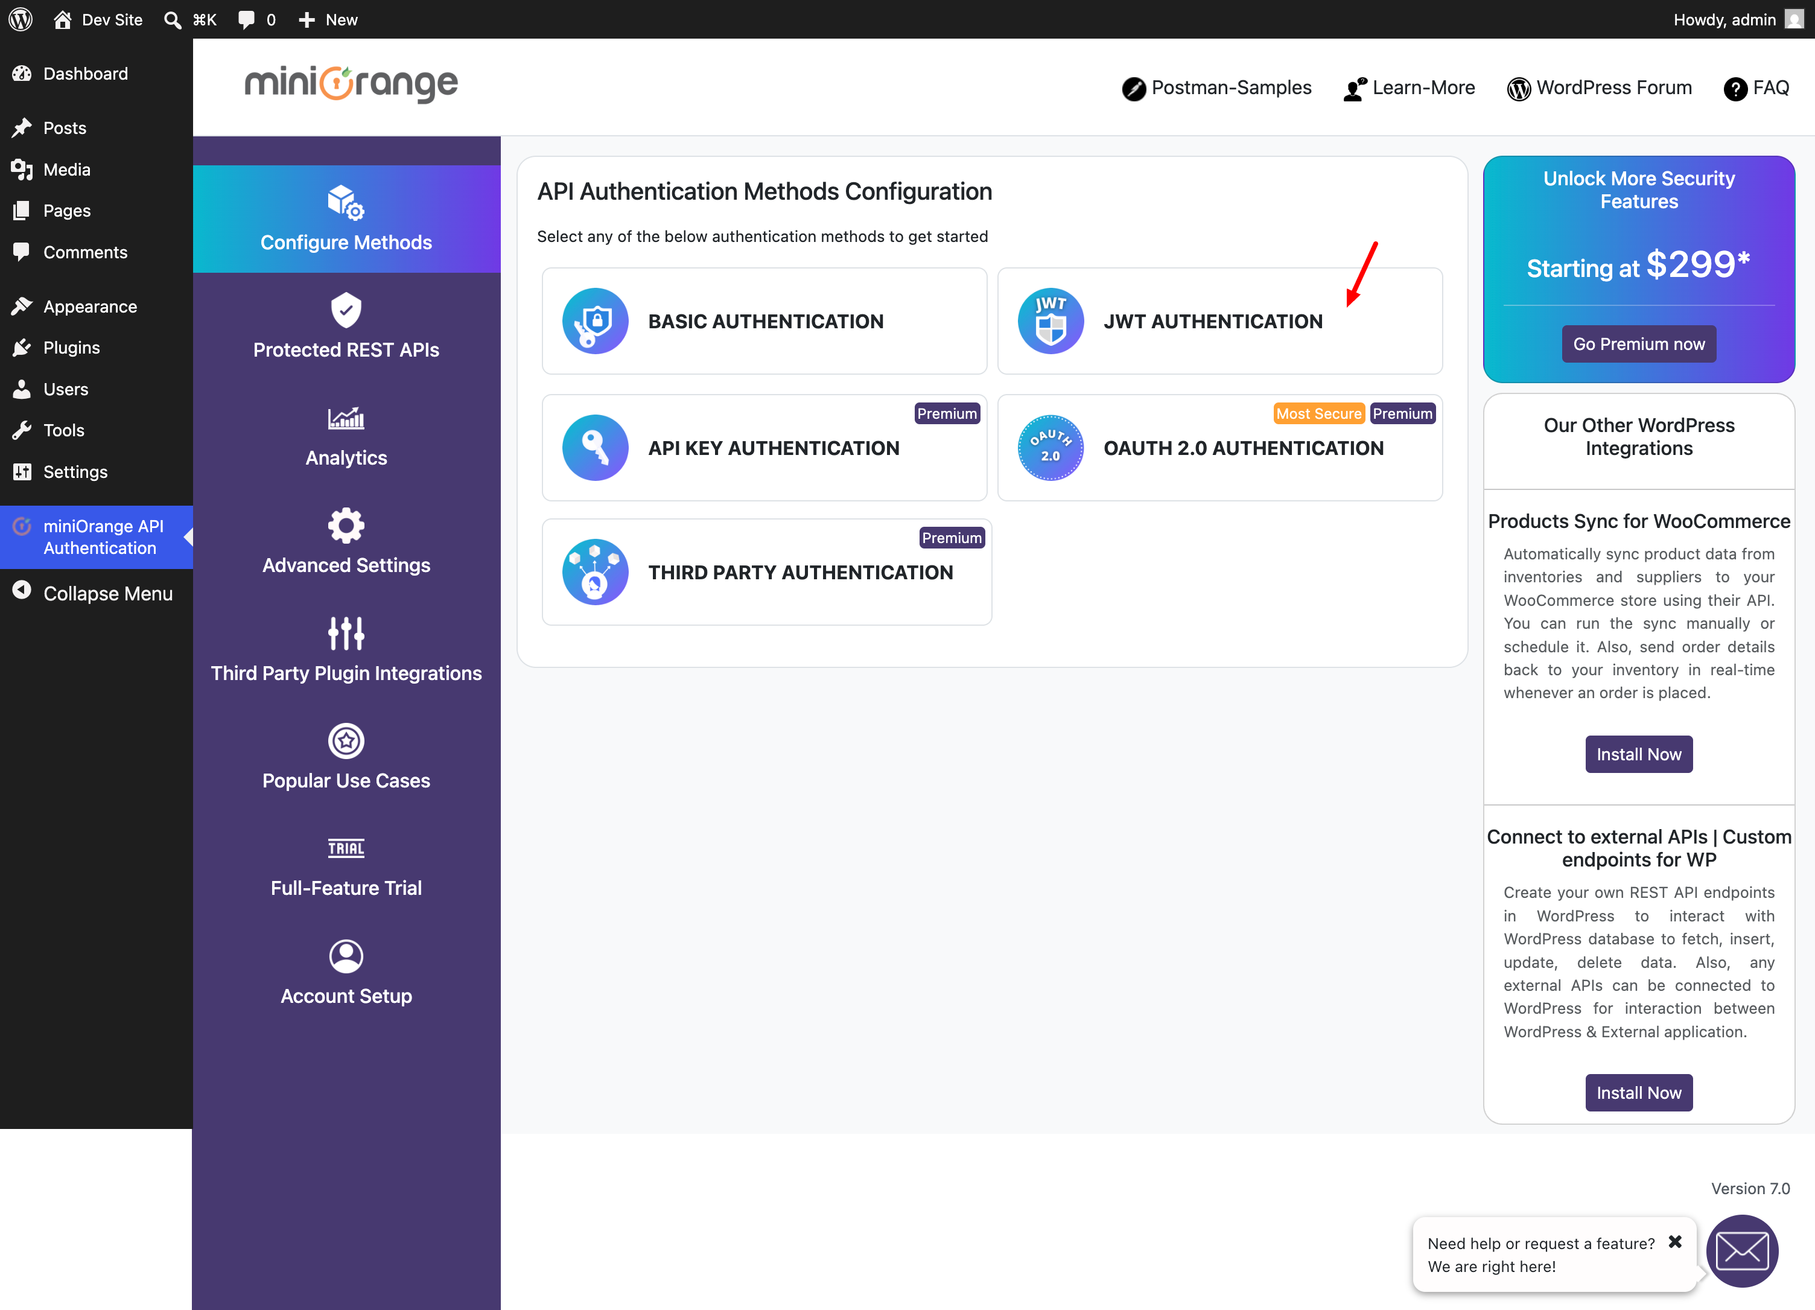
Task: Click Premium badge on API Key card
Action: pyautogui.click(x=947, y=414)
